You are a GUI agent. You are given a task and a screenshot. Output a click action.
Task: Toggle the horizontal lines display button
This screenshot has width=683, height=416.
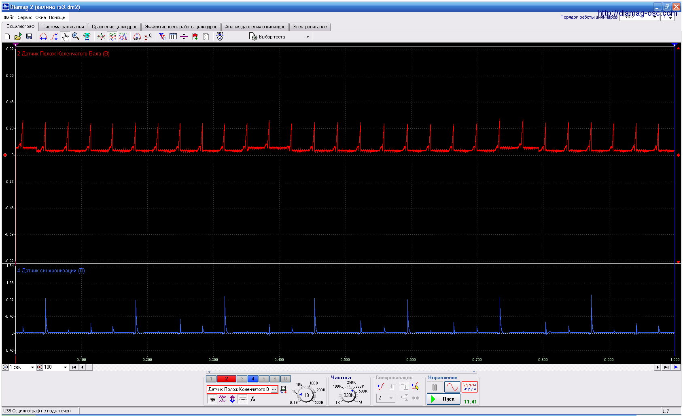[243, 399]
